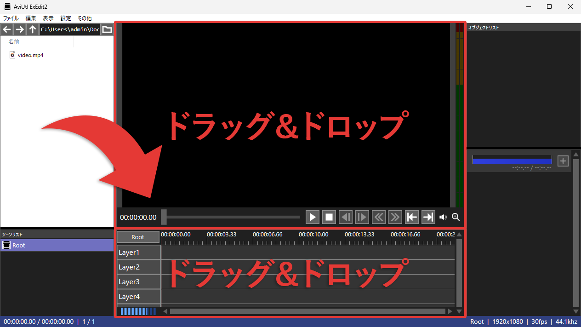Click the timeline scroll right arrow
581x327 pixels.
click(450, 311)
